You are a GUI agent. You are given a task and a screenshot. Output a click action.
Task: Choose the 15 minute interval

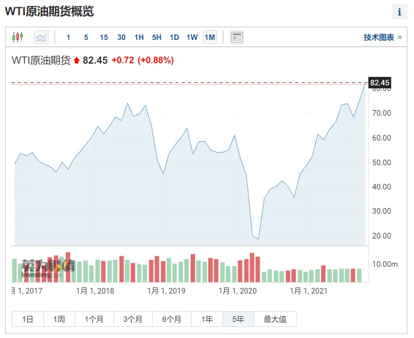(x=103, y=38)
